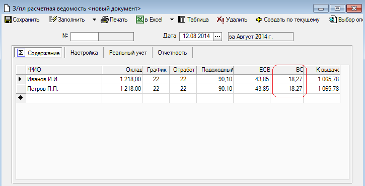Image resolution: width=365 pixels, height=186 pixels.
Task: Click the Таблица grid icon
Action: point(182,20)
